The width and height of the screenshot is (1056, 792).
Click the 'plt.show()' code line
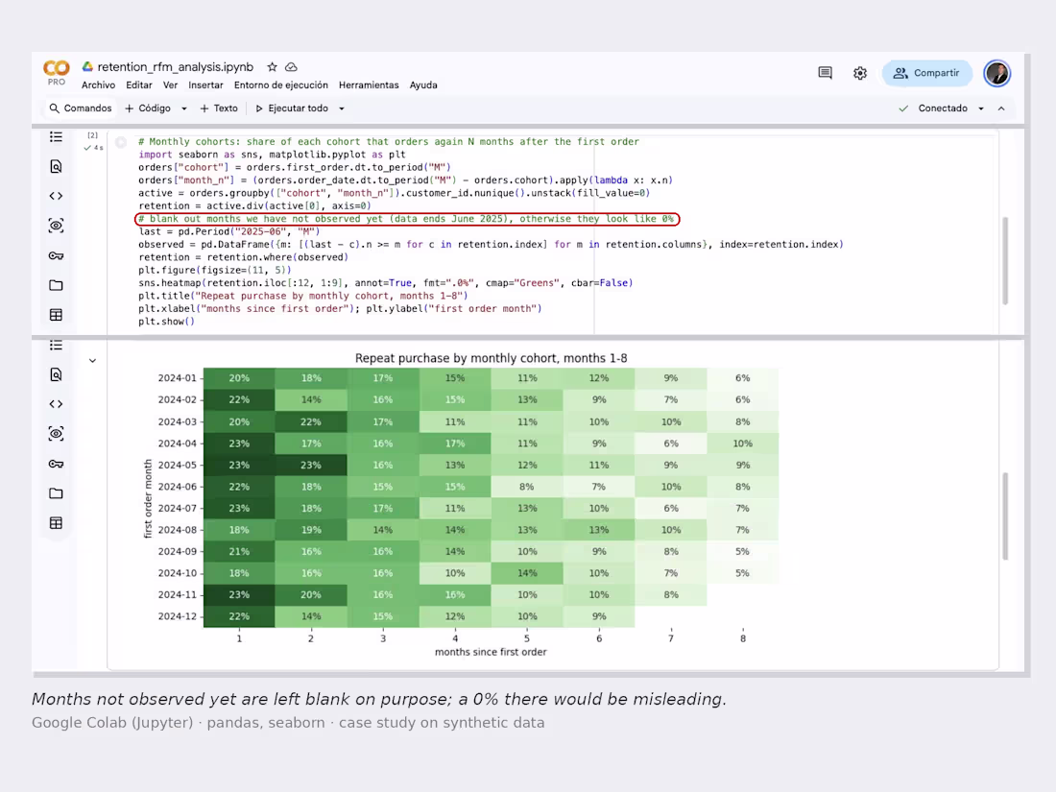[166, 322]
